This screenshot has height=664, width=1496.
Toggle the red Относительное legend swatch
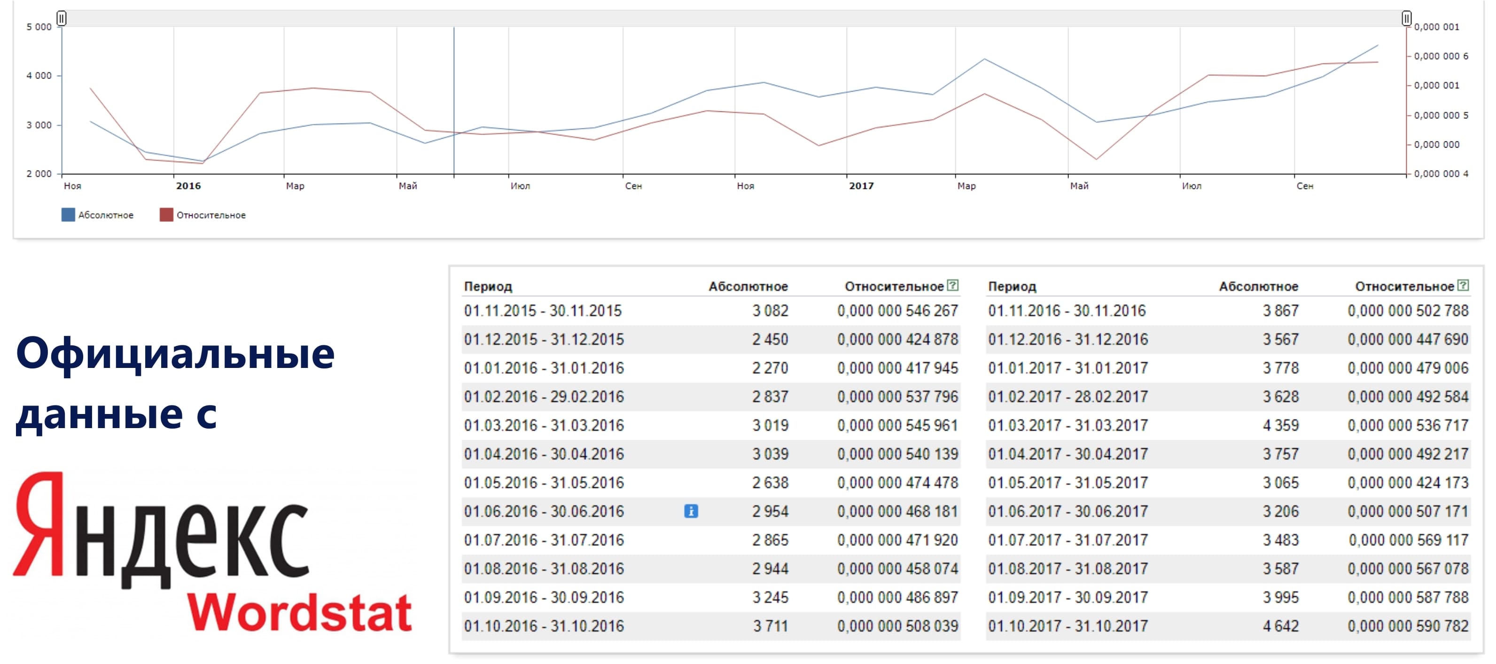click(166, 215)
